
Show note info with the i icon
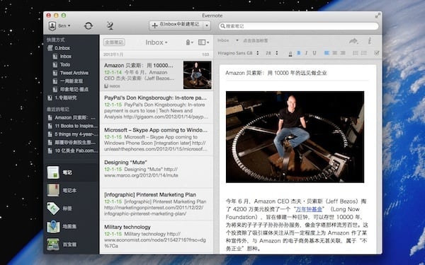click(x=370, y=41)
